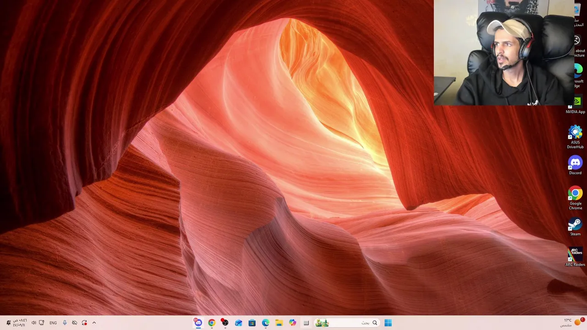Image resolution: width=587 pixels, height=330 pixels.
Task: Open notifications bell in system tray
Action: click(8, 323)
